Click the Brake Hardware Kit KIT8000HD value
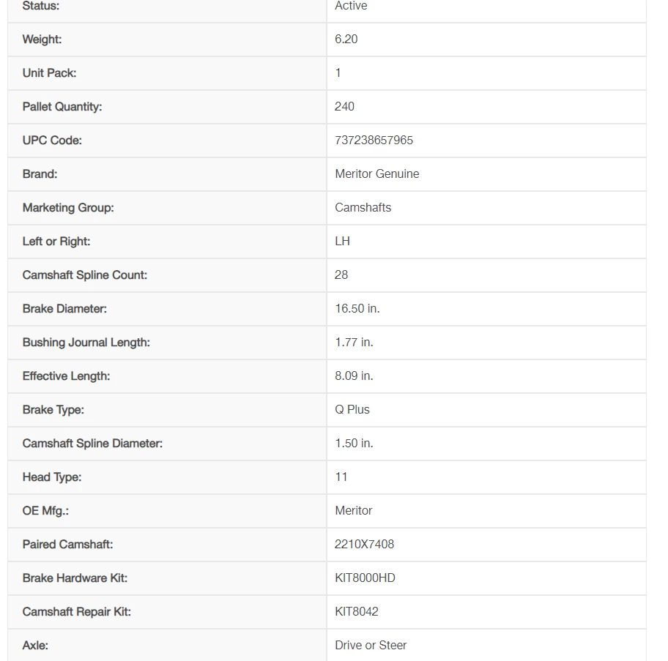 [365, 578]
